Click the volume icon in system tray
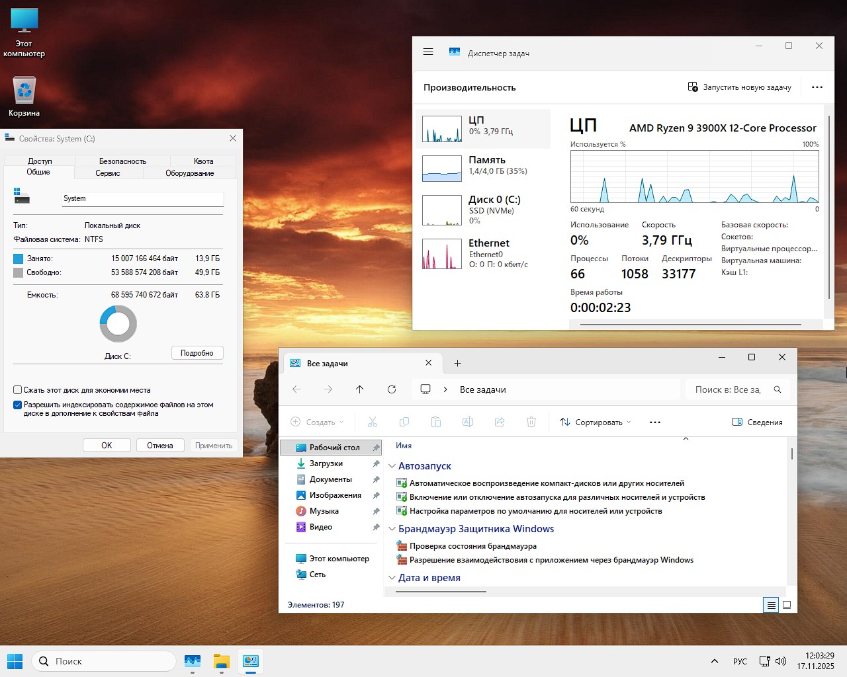The width and height of the screenshot is (847, 677). 781,661
